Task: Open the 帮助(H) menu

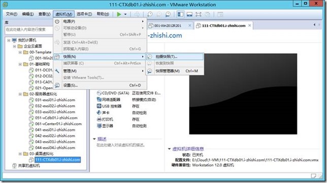Action: pos(103,14)
